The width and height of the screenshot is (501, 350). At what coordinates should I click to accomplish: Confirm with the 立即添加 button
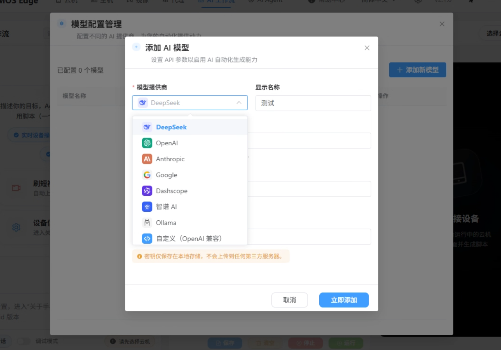click(344, 300)
